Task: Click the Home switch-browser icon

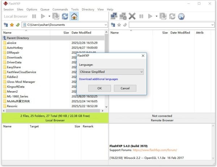Action: 74,16
